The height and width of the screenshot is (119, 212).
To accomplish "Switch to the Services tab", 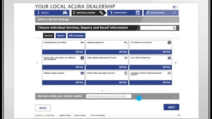I will pyautogui.click(x=49, y=36).
